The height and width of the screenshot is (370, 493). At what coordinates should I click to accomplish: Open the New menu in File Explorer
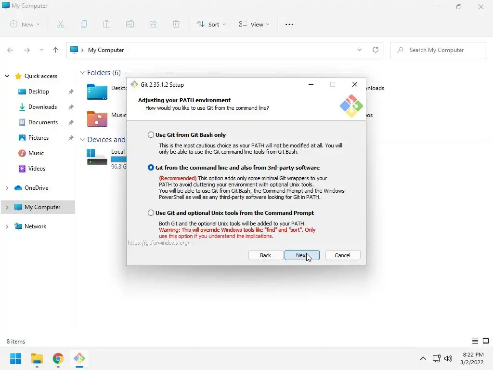coord(25,24)
